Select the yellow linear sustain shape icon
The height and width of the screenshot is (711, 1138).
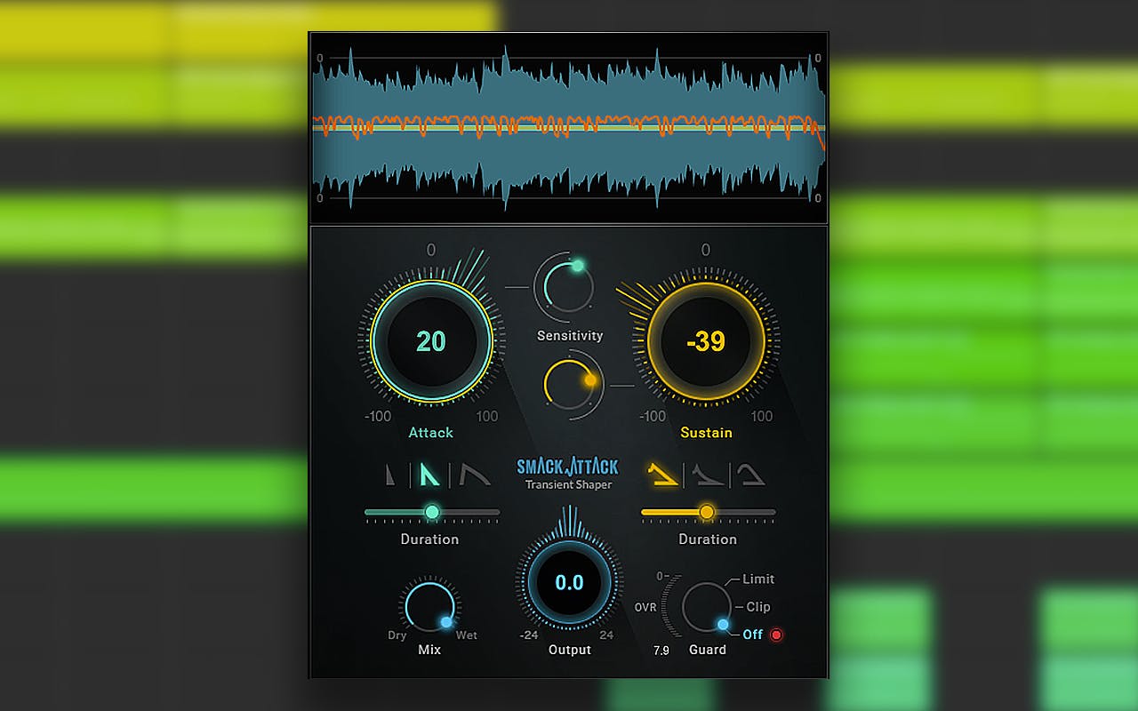coord(662,475)
